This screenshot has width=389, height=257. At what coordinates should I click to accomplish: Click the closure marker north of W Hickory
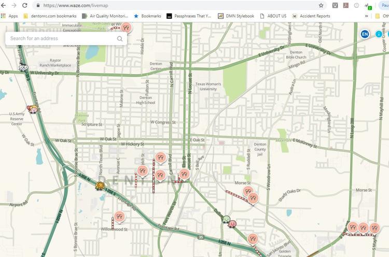point(160,158)
